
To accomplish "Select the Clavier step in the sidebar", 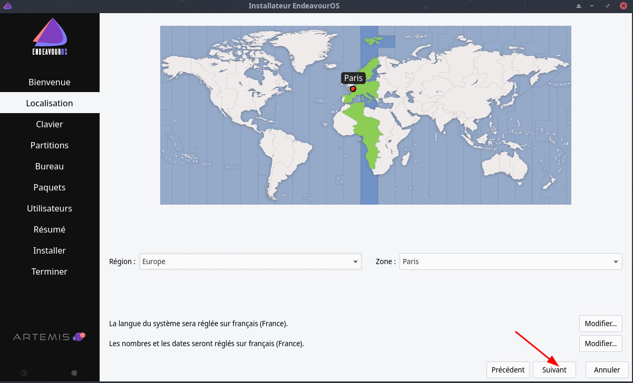I will [x=50, y=124].
